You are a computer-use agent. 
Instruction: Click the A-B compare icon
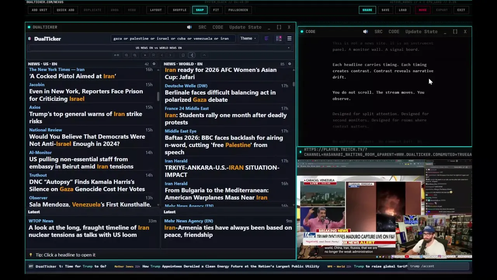pyautogui.click(x=116, y=55)
